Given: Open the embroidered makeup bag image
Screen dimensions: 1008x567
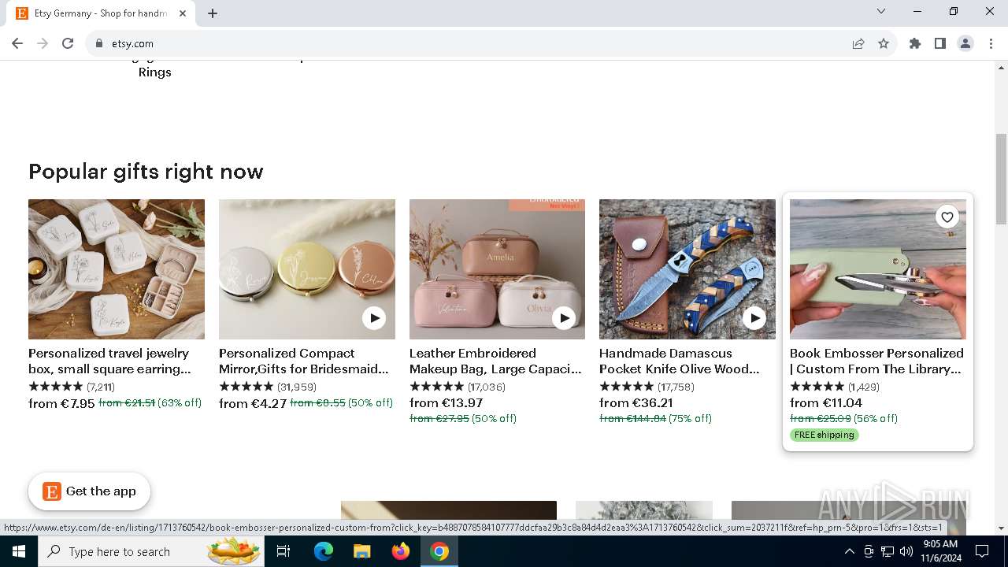Looking at the screenshot, I should pos(497,269).
